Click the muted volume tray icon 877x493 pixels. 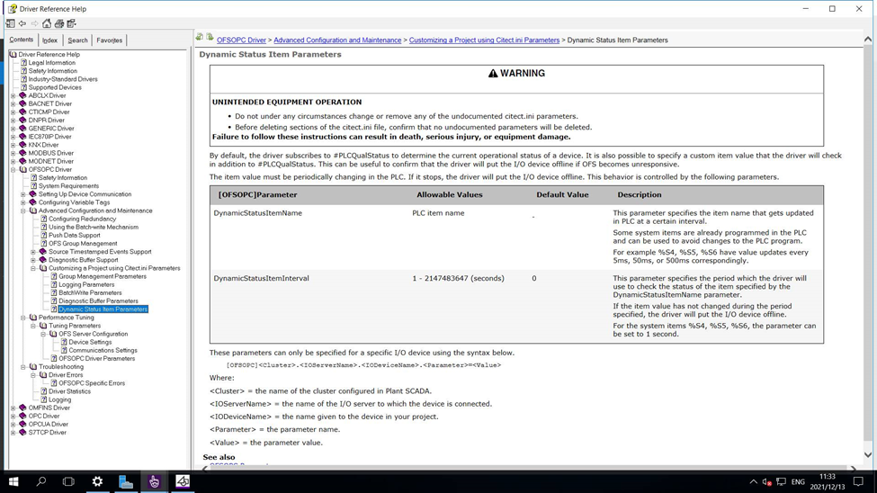click(767, 482)
